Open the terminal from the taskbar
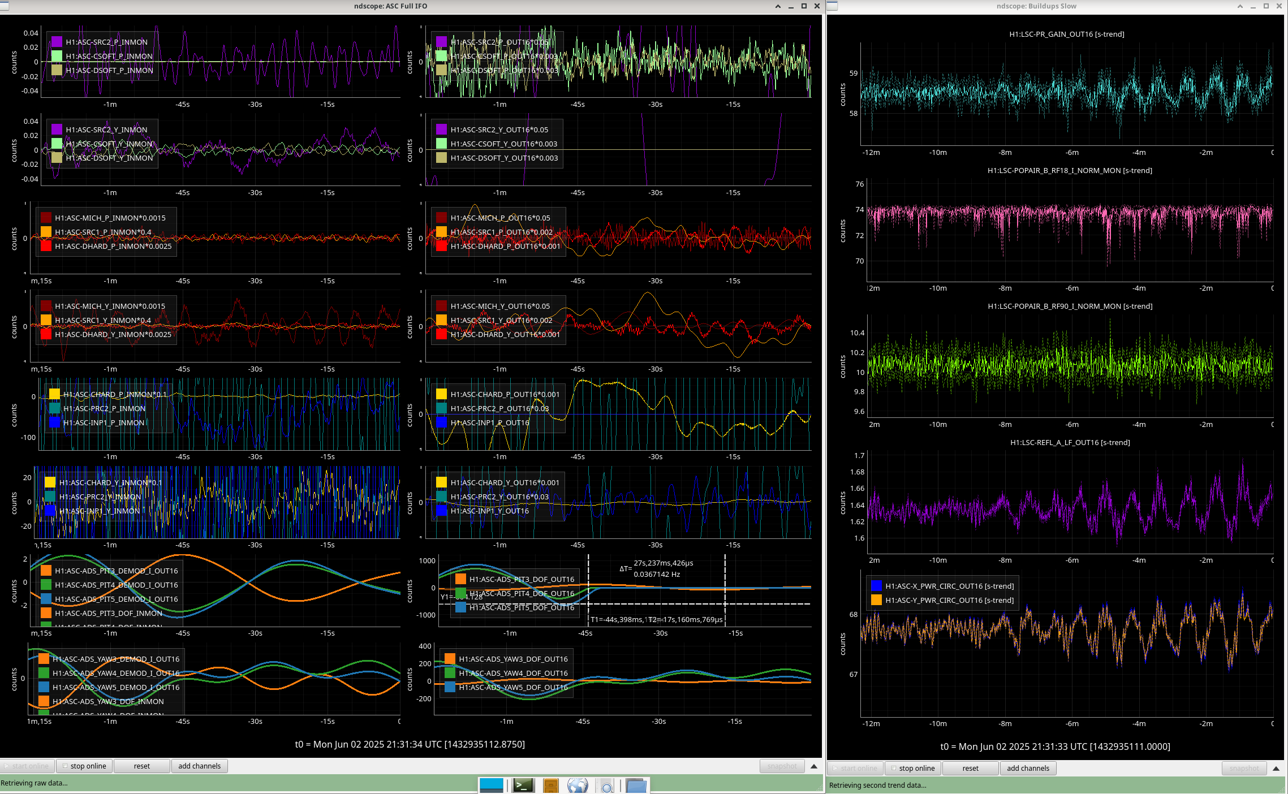The image size is (1288, 794). point(523,786)
